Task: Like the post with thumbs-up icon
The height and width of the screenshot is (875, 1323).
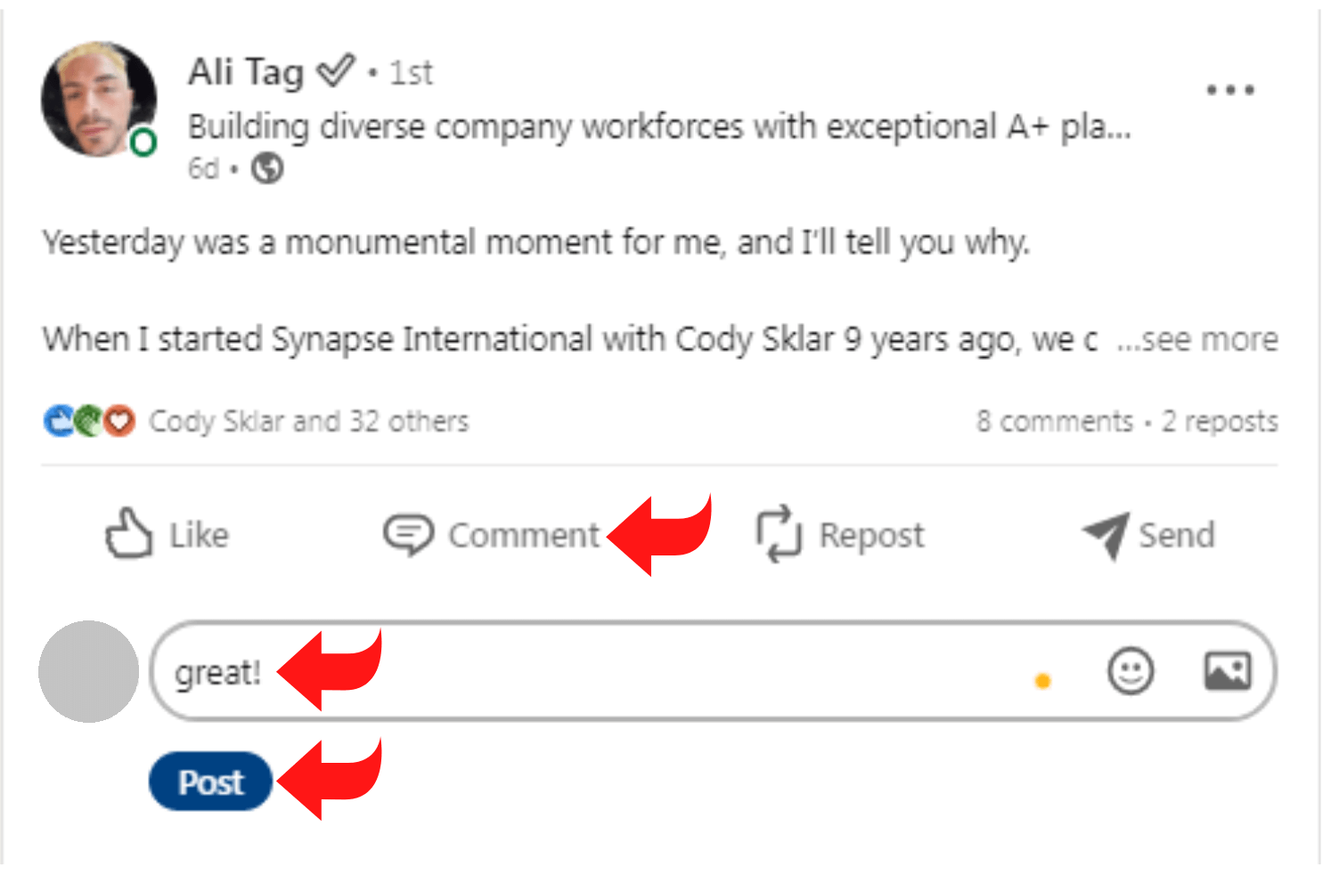Action: tap(129, 534)
